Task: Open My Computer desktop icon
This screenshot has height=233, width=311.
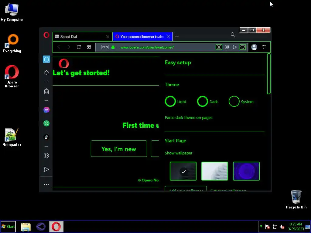Action: tap(12, 12)
